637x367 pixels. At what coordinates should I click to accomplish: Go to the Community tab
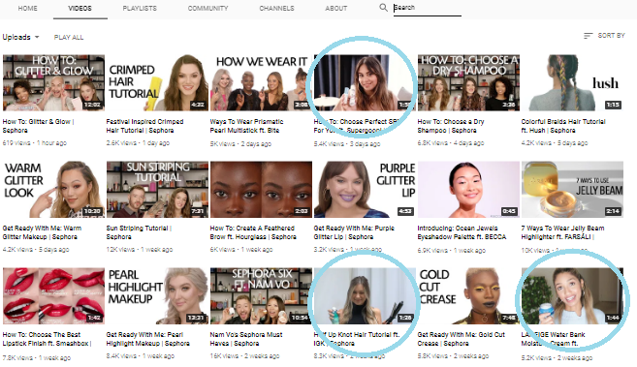click(208, 8)
